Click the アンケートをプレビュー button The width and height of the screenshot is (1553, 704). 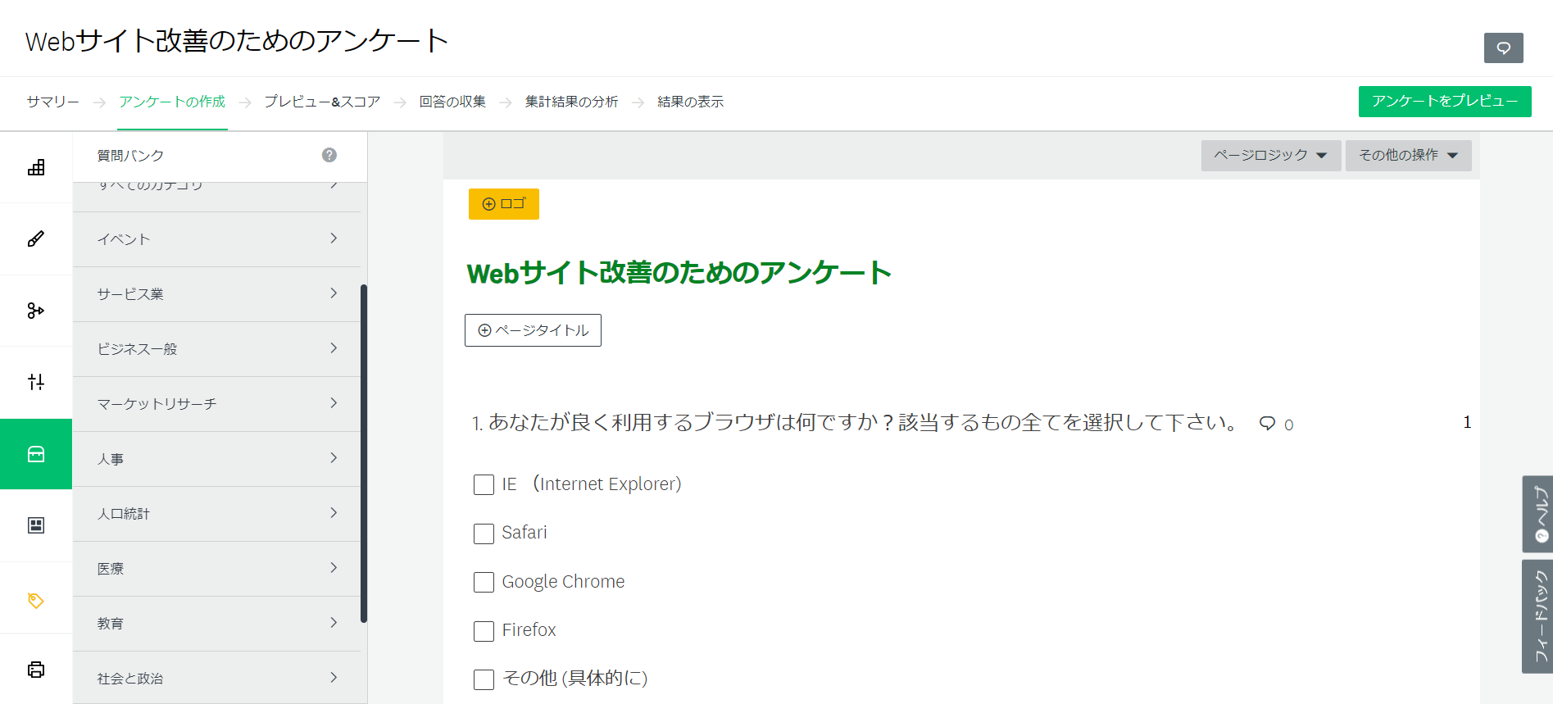click(x=1445, y=101)
